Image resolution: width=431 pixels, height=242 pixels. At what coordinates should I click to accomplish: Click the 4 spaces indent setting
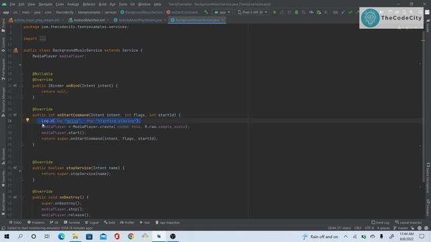pyautogui.click(x=383, y=229)
